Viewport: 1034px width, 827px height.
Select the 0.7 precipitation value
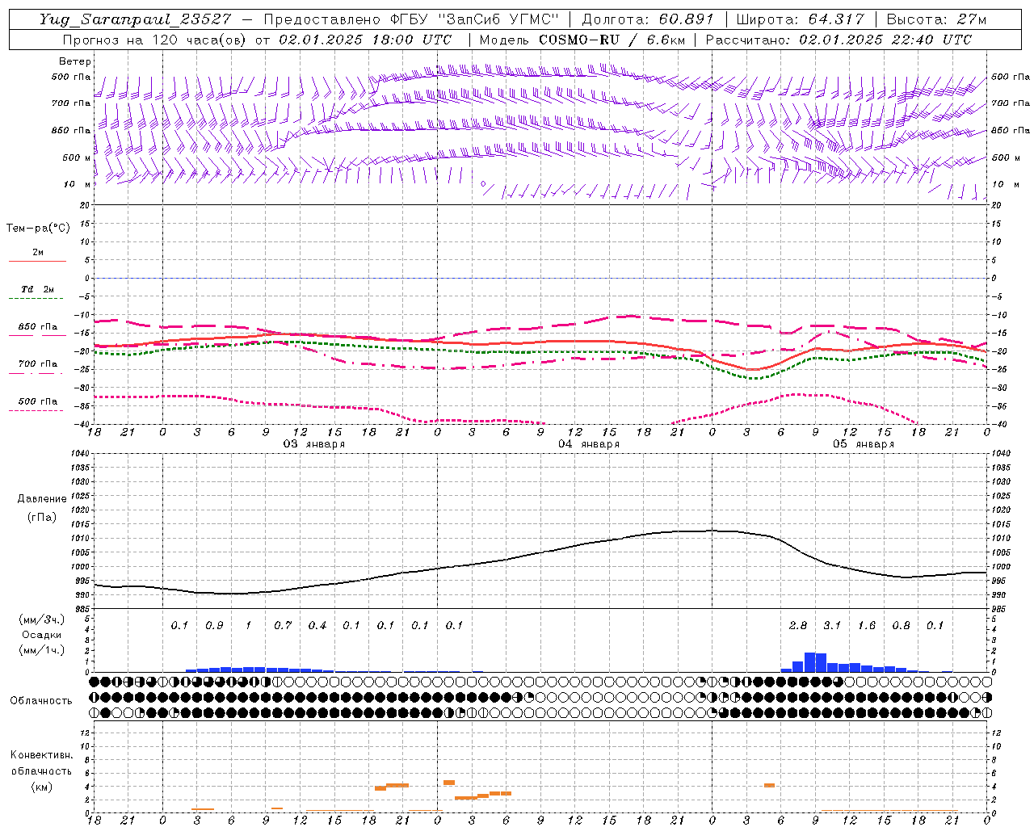click(283, 626)
